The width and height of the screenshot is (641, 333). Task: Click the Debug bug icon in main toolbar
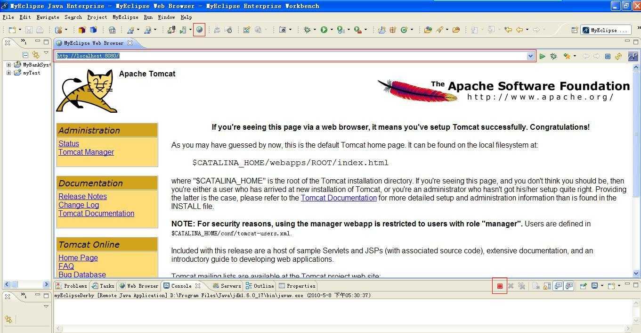[x=307, y=30]
